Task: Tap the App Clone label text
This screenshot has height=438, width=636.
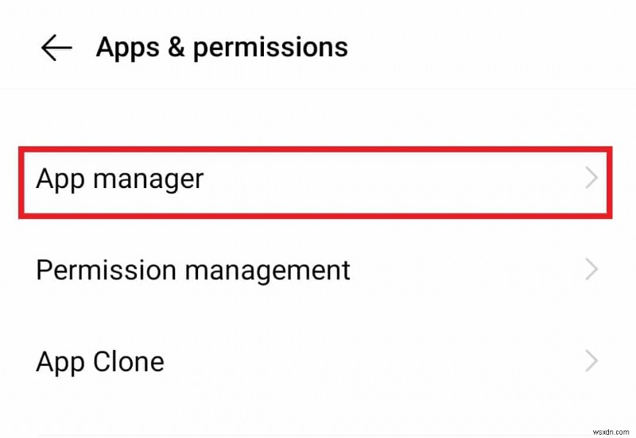Action: pyautogui.click(x=100, y=363)
